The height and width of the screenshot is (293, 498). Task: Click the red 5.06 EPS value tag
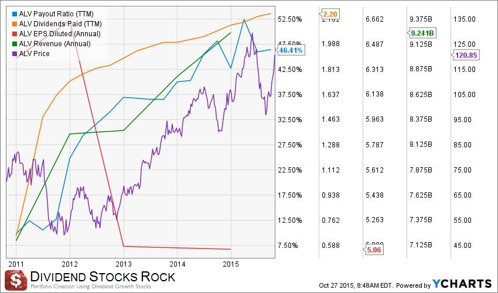tap(373, 251)
